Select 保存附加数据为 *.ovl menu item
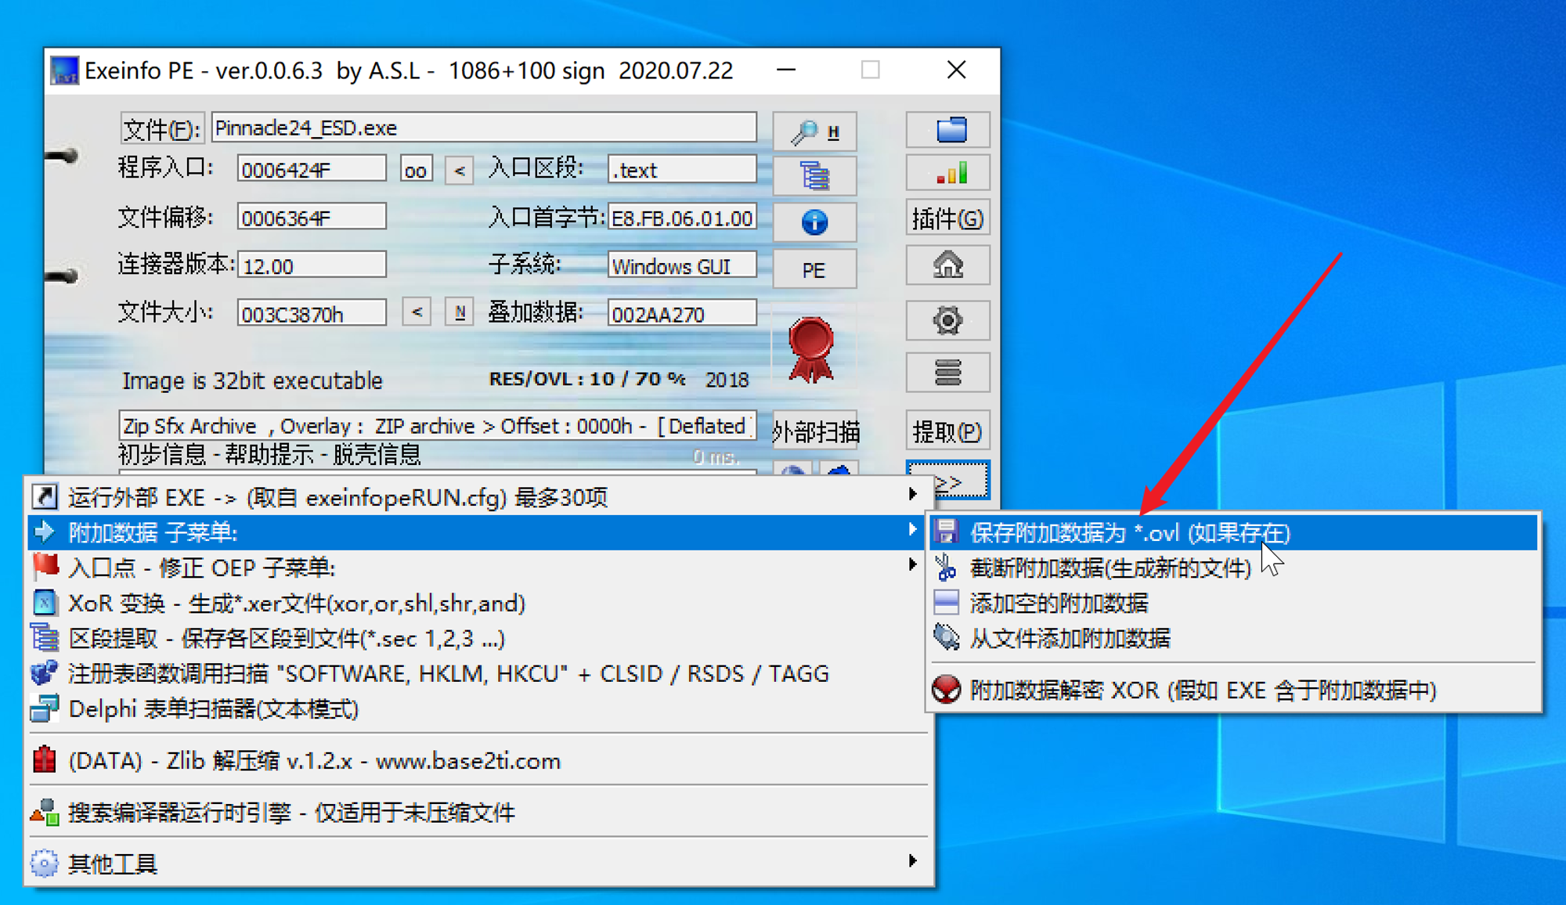The image size is (1566, 905). click(x=1233, y=532)
